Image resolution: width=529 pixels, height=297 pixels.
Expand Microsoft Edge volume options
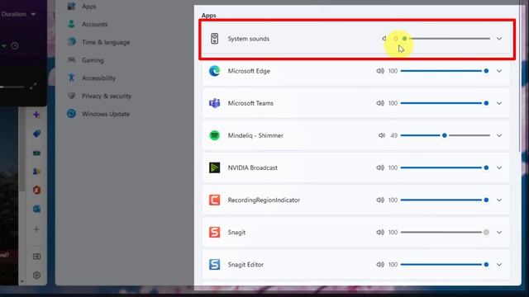click(499, 71)
